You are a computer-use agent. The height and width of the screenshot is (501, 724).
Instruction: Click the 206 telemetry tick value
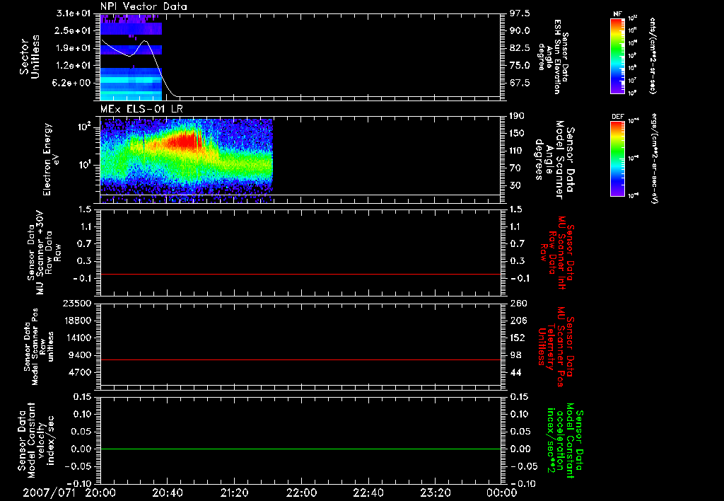tap(518, 321)
